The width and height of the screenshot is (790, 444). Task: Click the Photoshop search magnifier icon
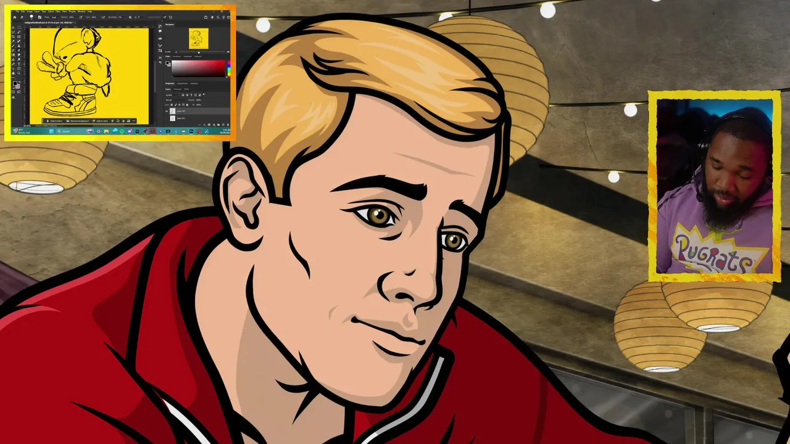click(218, 17)
